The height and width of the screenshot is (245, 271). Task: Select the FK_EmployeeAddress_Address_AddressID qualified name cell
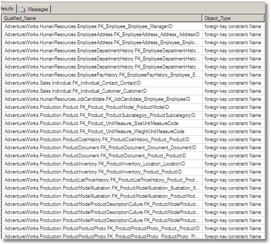point(102,34)
